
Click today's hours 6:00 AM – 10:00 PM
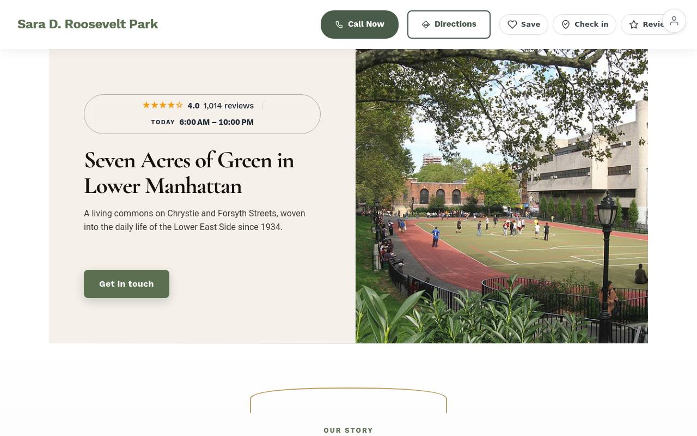(216, 122)
